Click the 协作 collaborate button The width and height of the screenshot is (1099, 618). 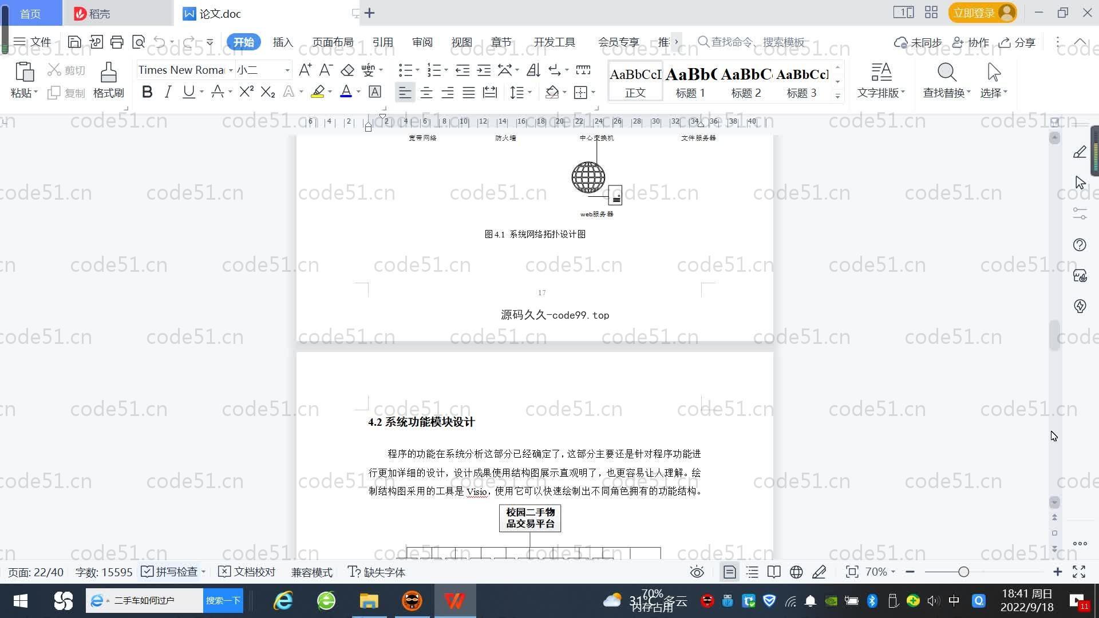point(970,42)
